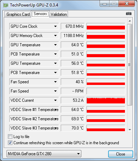
Task: Click the VDDC Current red graph
Action: pyautogui.click(x=106, y=100)
